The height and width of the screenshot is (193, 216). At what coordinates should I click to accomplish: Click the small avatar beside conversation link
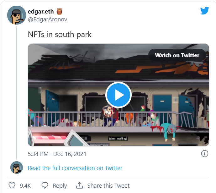16,168
